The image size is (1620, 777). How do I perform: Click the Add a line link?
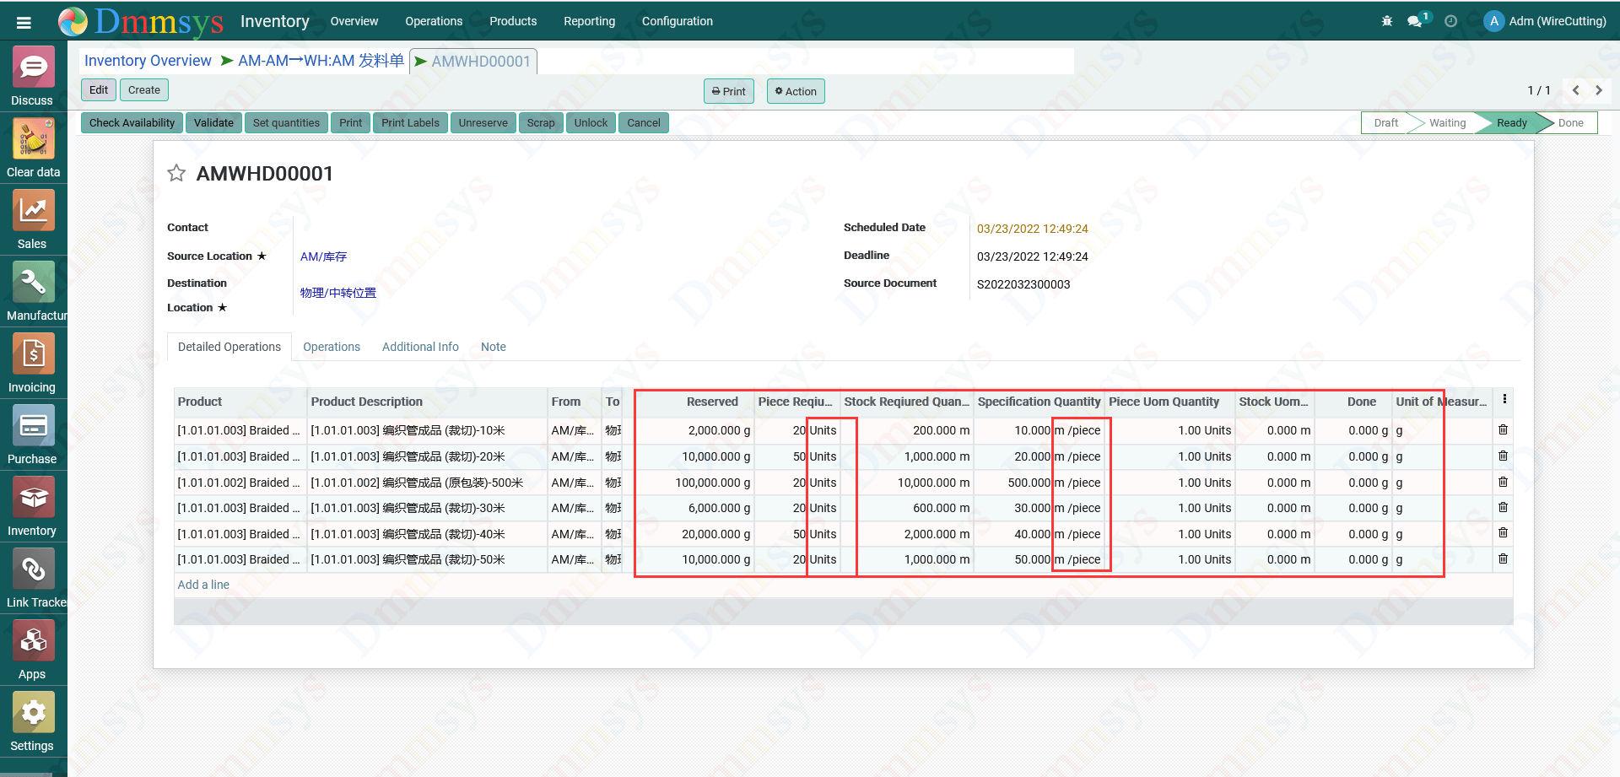pyautogui.click(x=203, y=585)
